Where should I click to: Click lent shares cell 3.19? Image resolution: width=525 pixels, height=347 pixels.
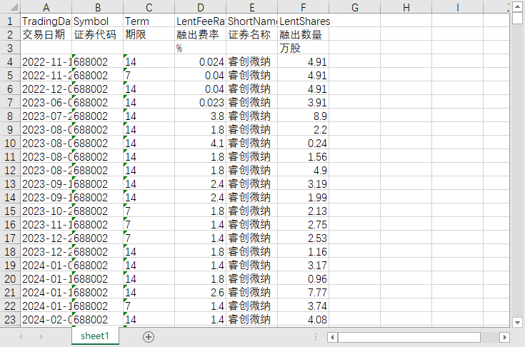304,183
